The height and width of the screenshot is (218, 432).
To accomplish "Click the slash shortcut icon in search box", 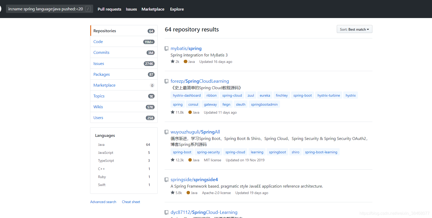I will pos(88,9).
